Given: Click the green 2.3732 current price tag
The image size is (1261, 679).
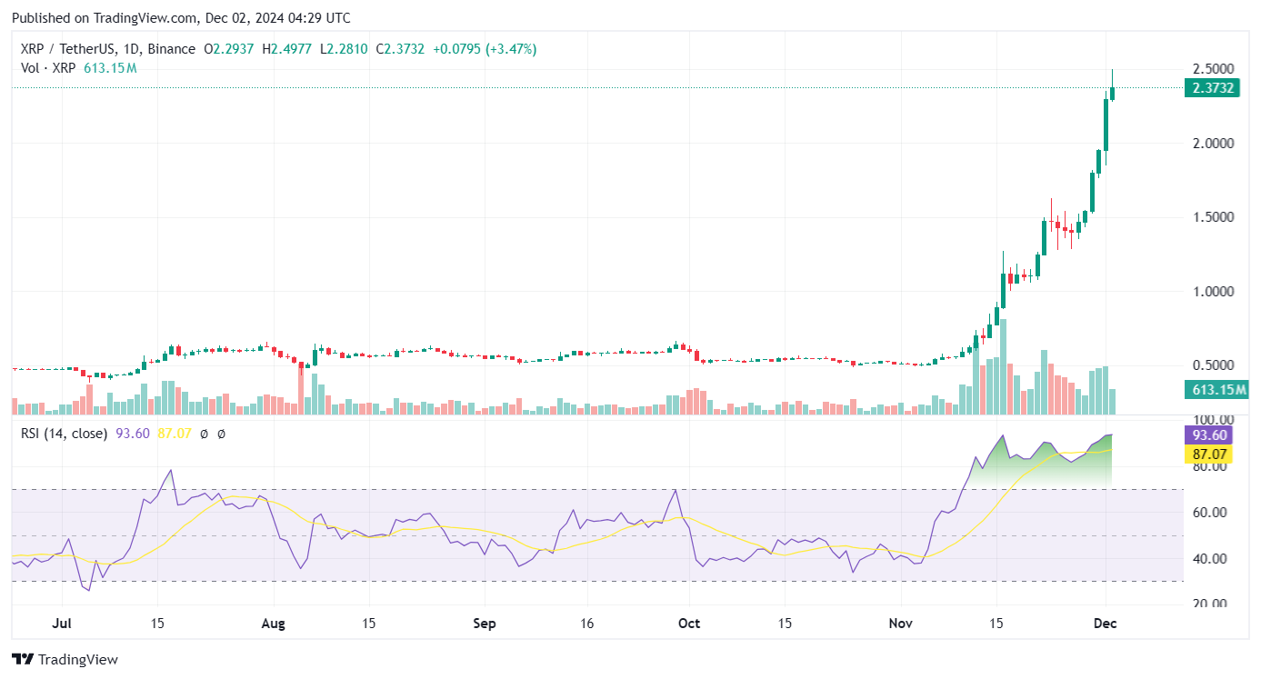Looking at the screenshot, I should click(x=1214, y=88).
